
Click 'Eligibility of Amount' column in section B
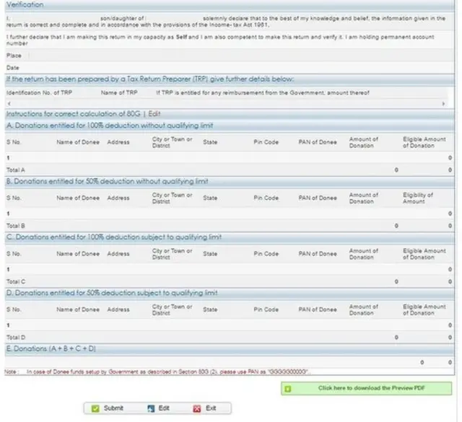418,198
